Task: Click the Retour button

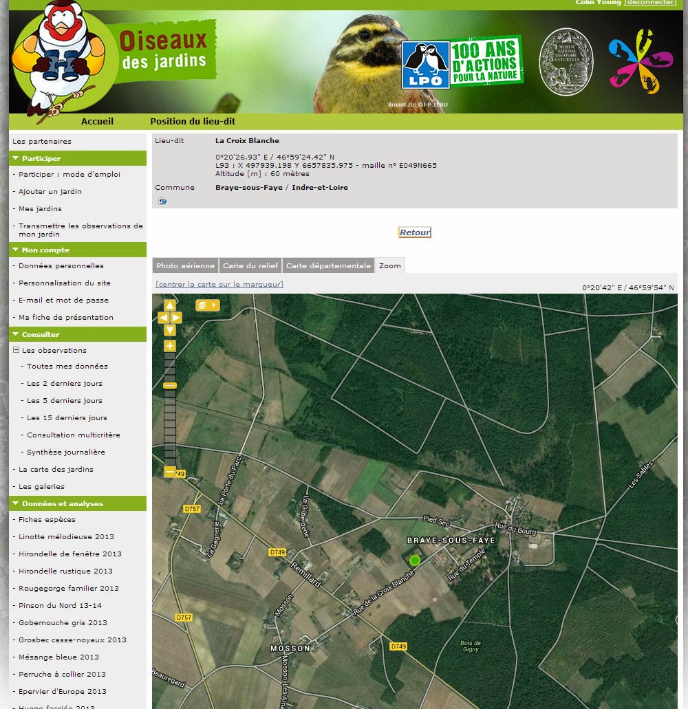Action: point(415,232)
